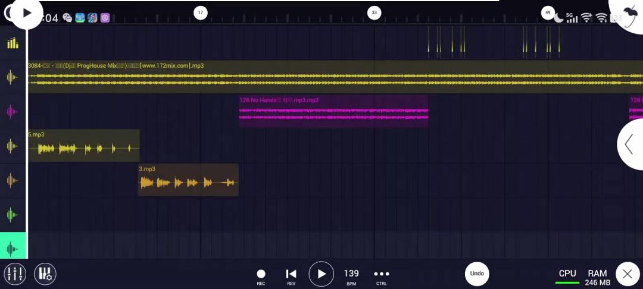The width and height of the screenshot is (643, 289).
Task: Select the magenta waveform track icon
Action: pos(13,111)
